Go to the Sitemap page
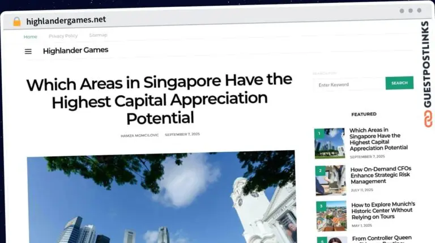This screenshot has height=243, width=435. pyautogui.click(x=98, y=35)
